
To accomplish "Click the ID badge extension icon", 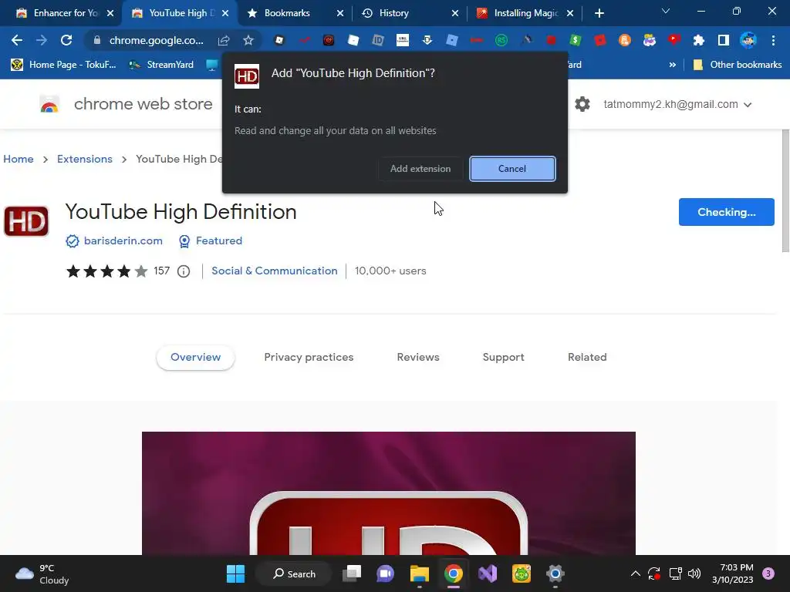I will (378, 40).
